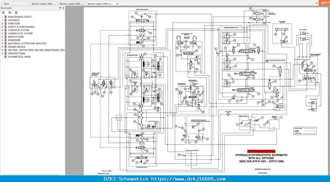Click bookmark icon beside SAFETY & MAINTENANCE
The image size is (330, 182).
(x=6, y=27)
